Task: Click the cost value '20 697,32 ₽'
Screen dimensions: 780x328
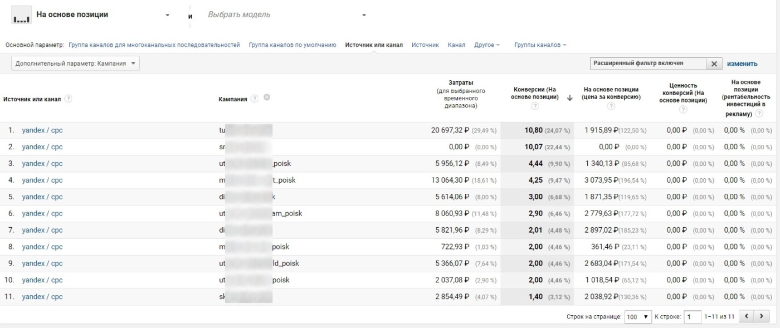Action: click(x=450, y=130)
